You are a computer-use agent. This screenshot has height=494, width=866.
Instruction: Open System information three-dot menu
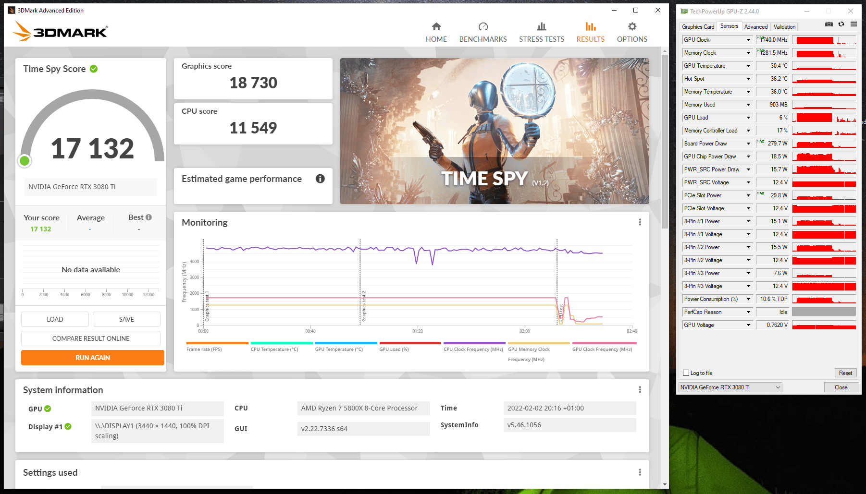point(640,390)
